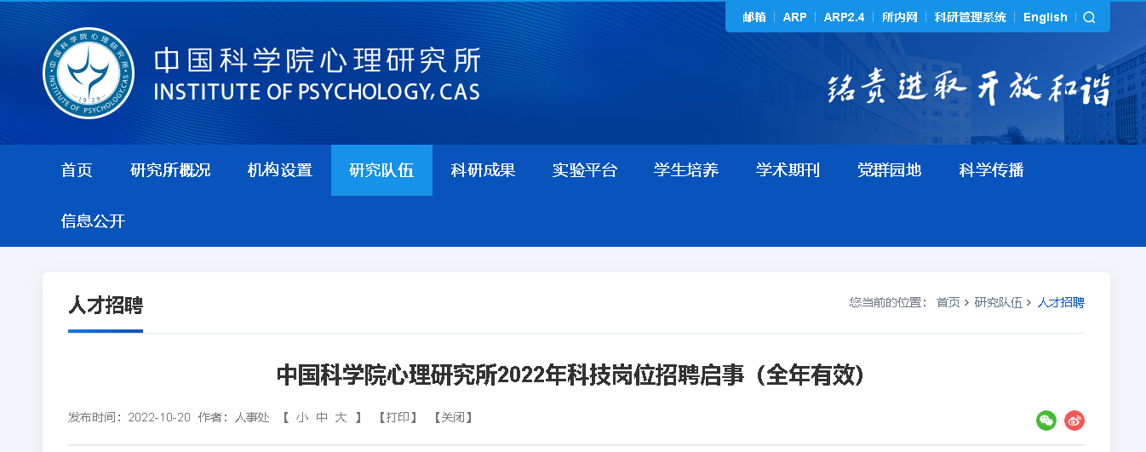Click 人才招聘 in the breadcrumb
Viewport: 1146px width, 452px height.
click(x=1061, y=302)
